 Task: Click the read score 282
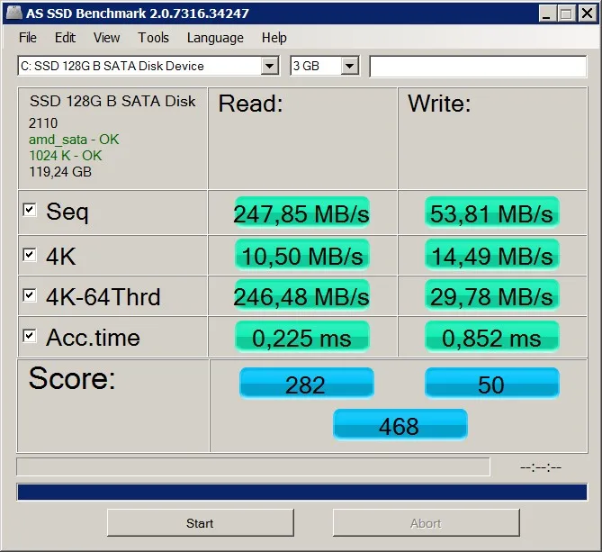(x=306, y=384)
